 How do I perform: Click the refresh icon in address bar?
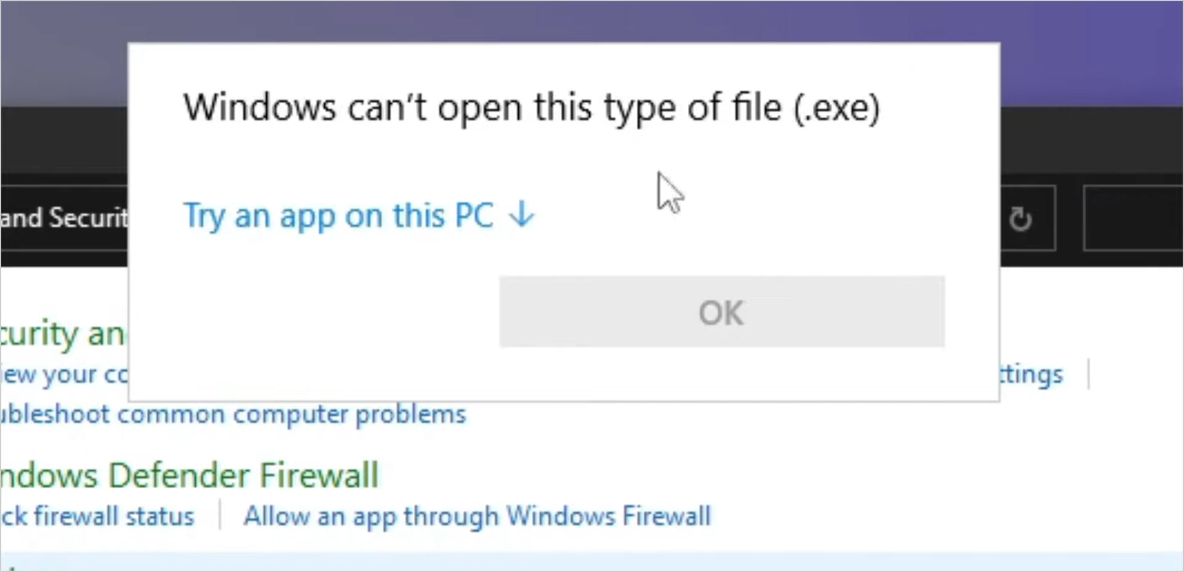click(1020, 219)
